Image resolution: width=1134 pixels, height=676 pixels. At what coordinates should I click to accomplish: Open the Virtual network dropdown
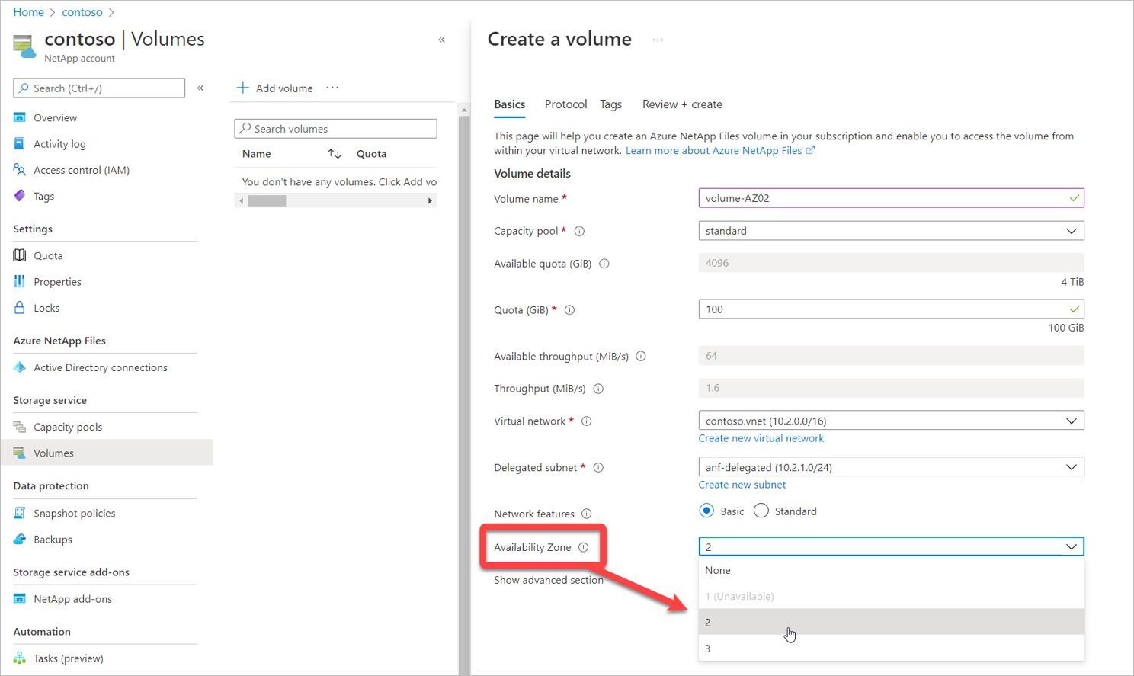pyautogui.click(x=891, y=421)
